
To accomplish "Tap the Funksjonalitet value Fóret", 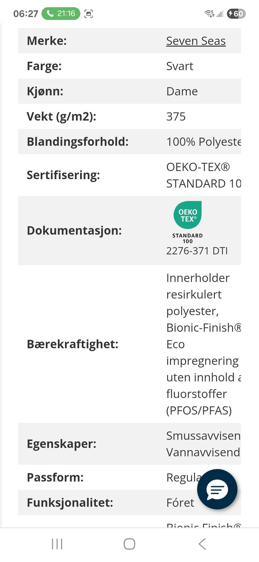I will [180, 503].
